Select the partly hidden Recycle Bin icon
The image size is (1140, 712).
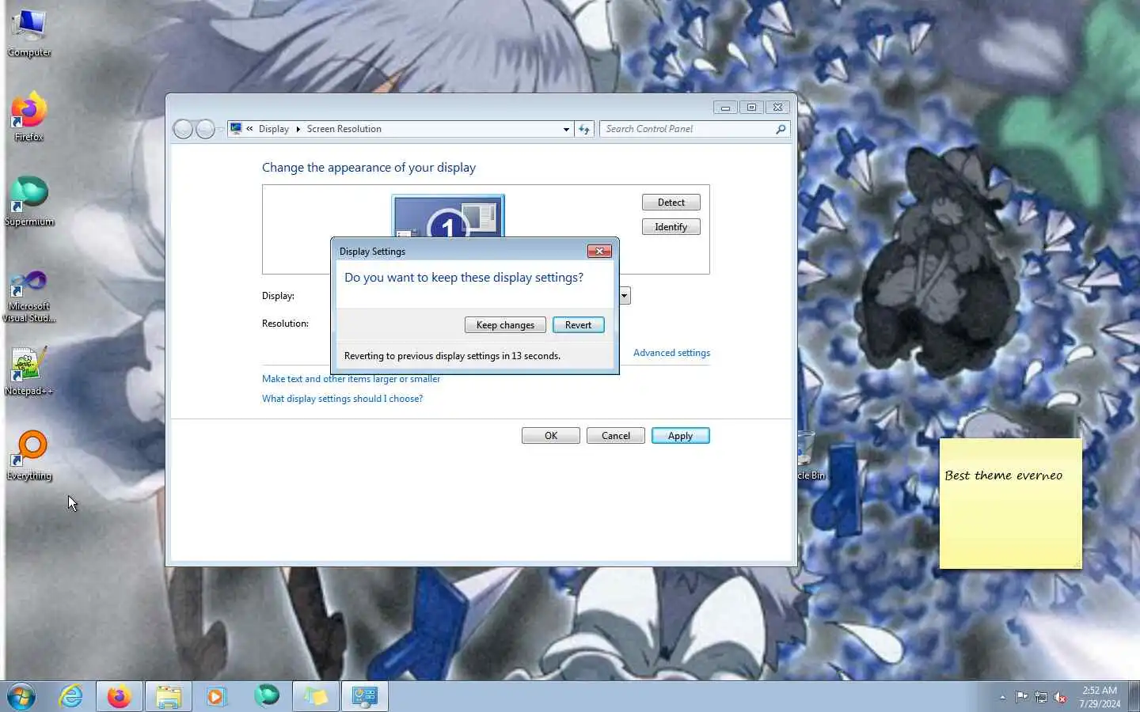point(809,456)
